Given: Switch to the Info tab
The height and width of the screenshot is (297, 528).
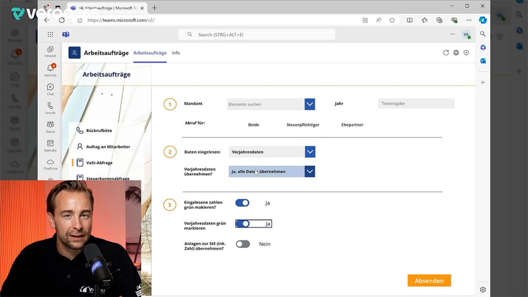Looking at the screenshot, I should coord(176,53).
